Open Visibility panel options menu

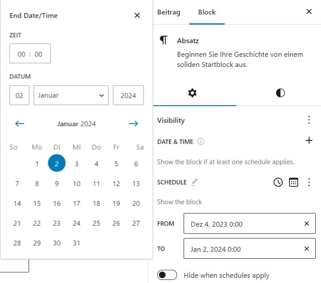[x=309, y=120]
